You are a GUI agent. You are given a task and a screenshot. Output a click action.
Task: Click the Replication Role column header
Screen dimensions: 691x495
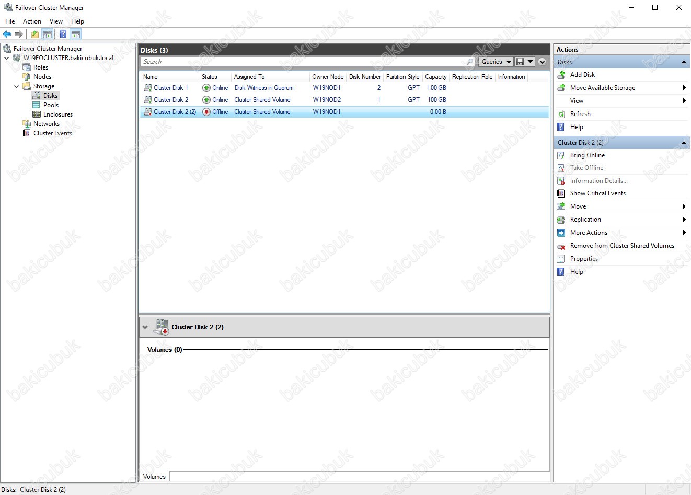click(472, 77)
